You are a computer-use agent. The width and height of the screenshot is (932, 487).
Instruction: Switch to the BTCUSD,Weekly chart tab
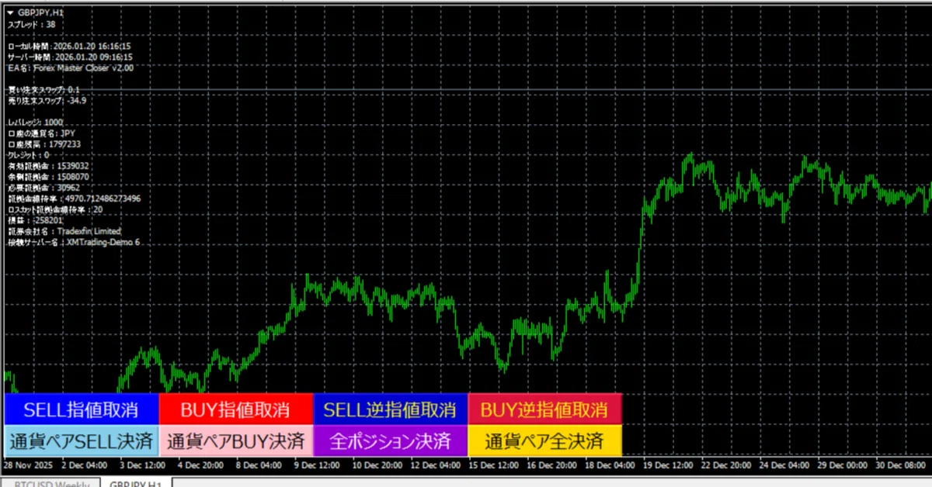coord(50,483)
